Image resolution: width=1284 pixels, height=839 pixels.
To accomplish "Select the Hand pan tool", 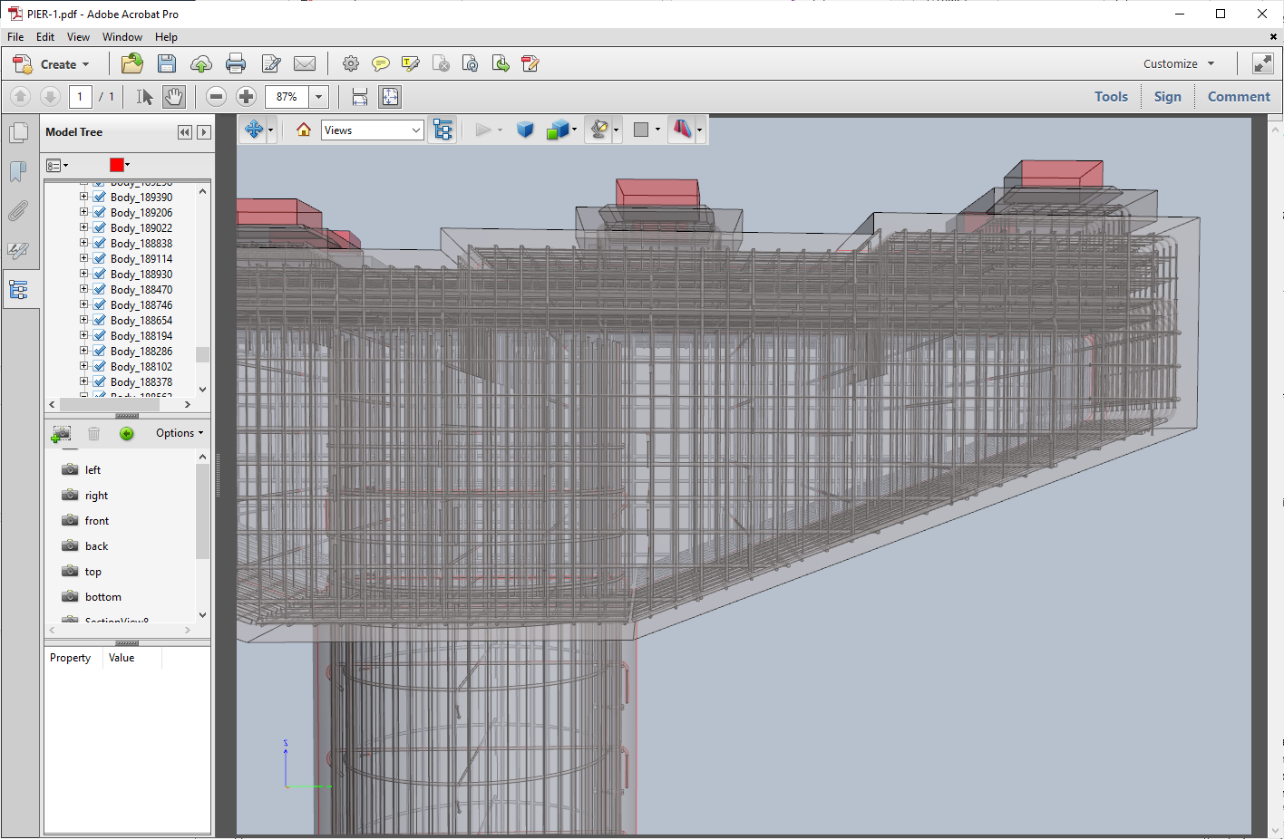I will [174, 97].
